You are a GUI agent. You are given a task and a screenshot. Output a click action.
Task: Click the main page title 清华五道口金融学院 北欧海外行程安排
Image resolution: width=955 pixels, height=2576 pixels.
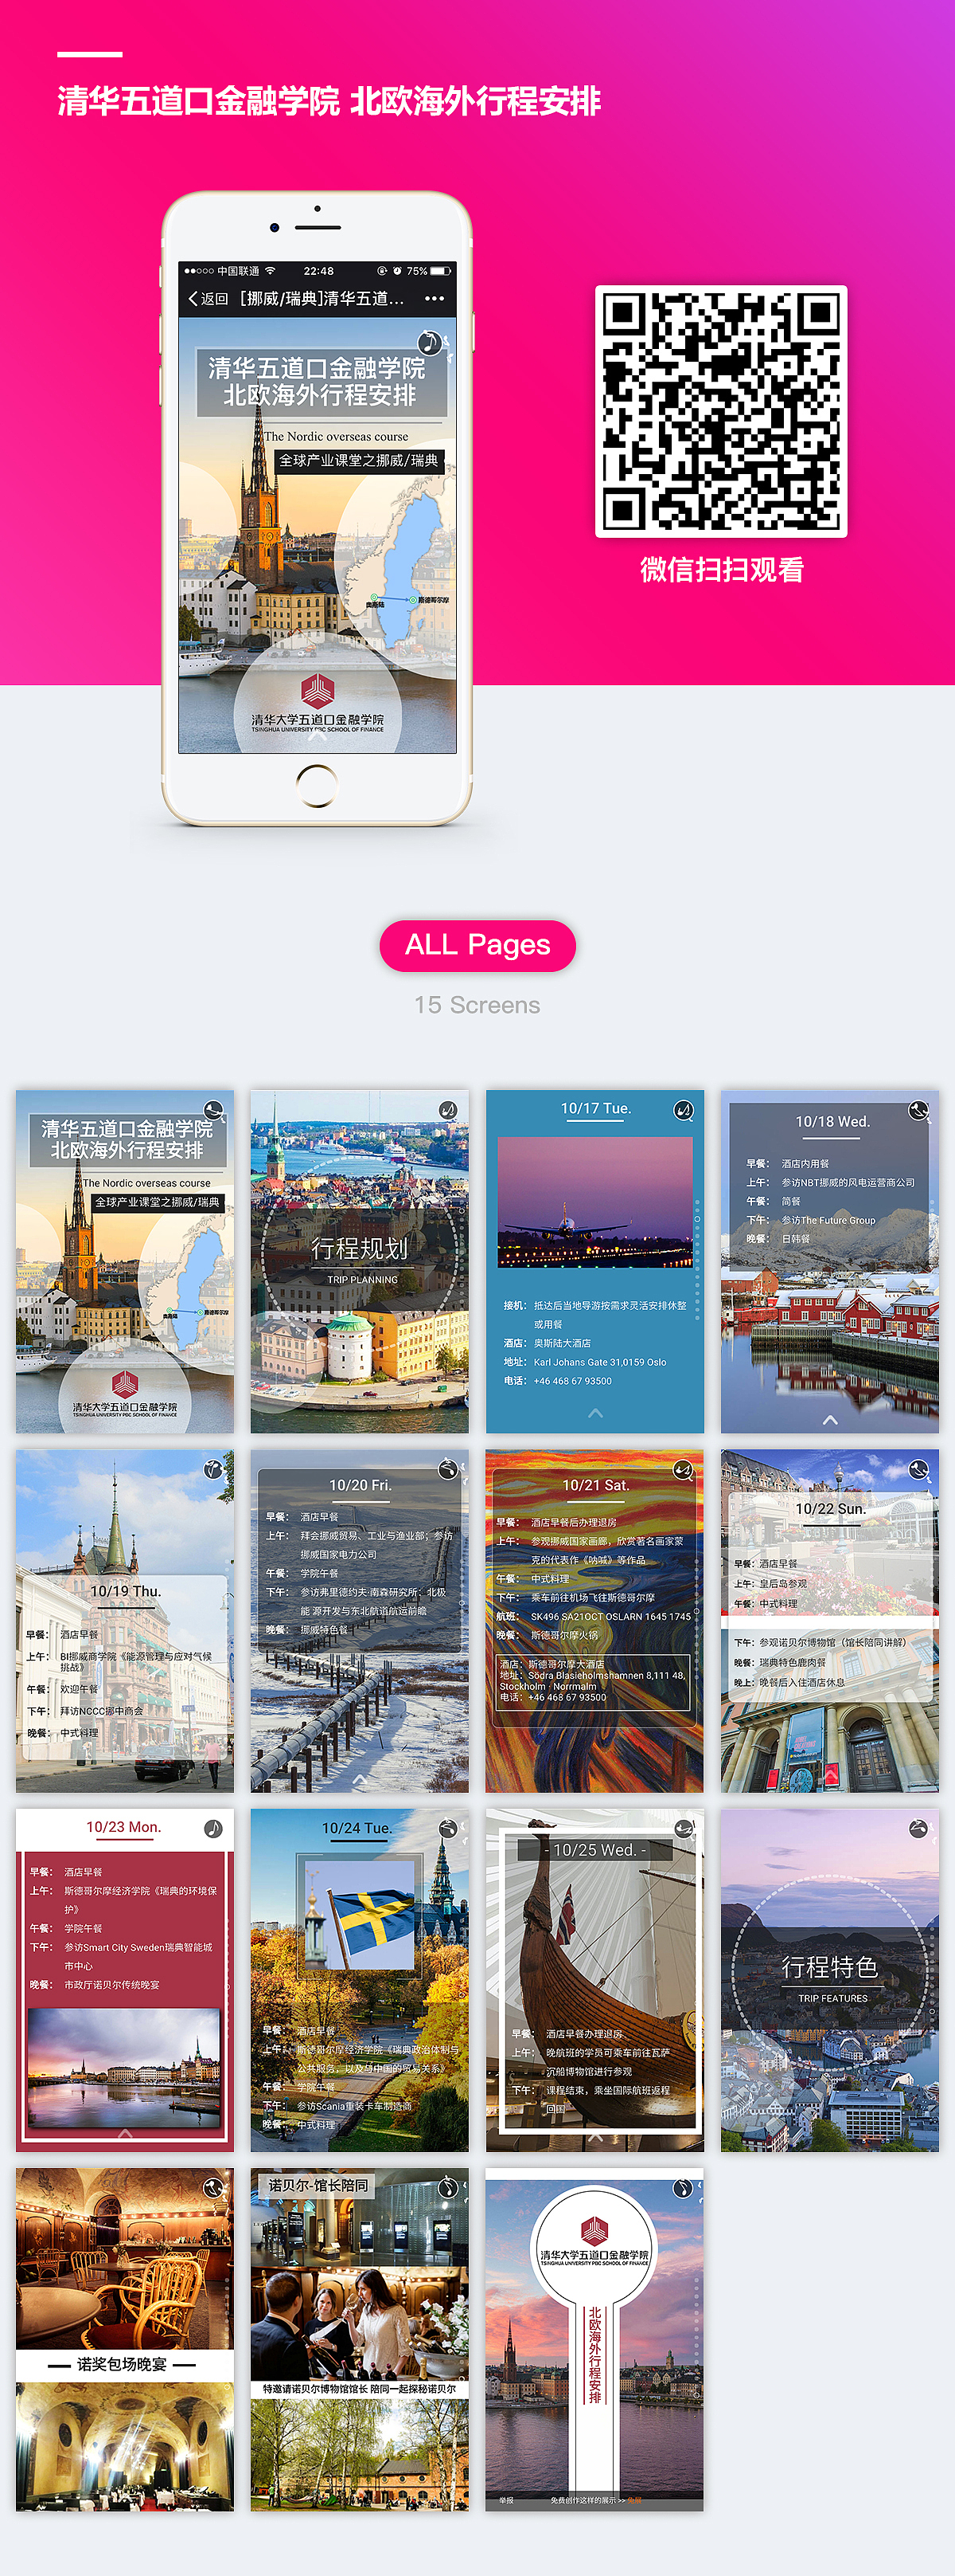(x=329, y=101)
